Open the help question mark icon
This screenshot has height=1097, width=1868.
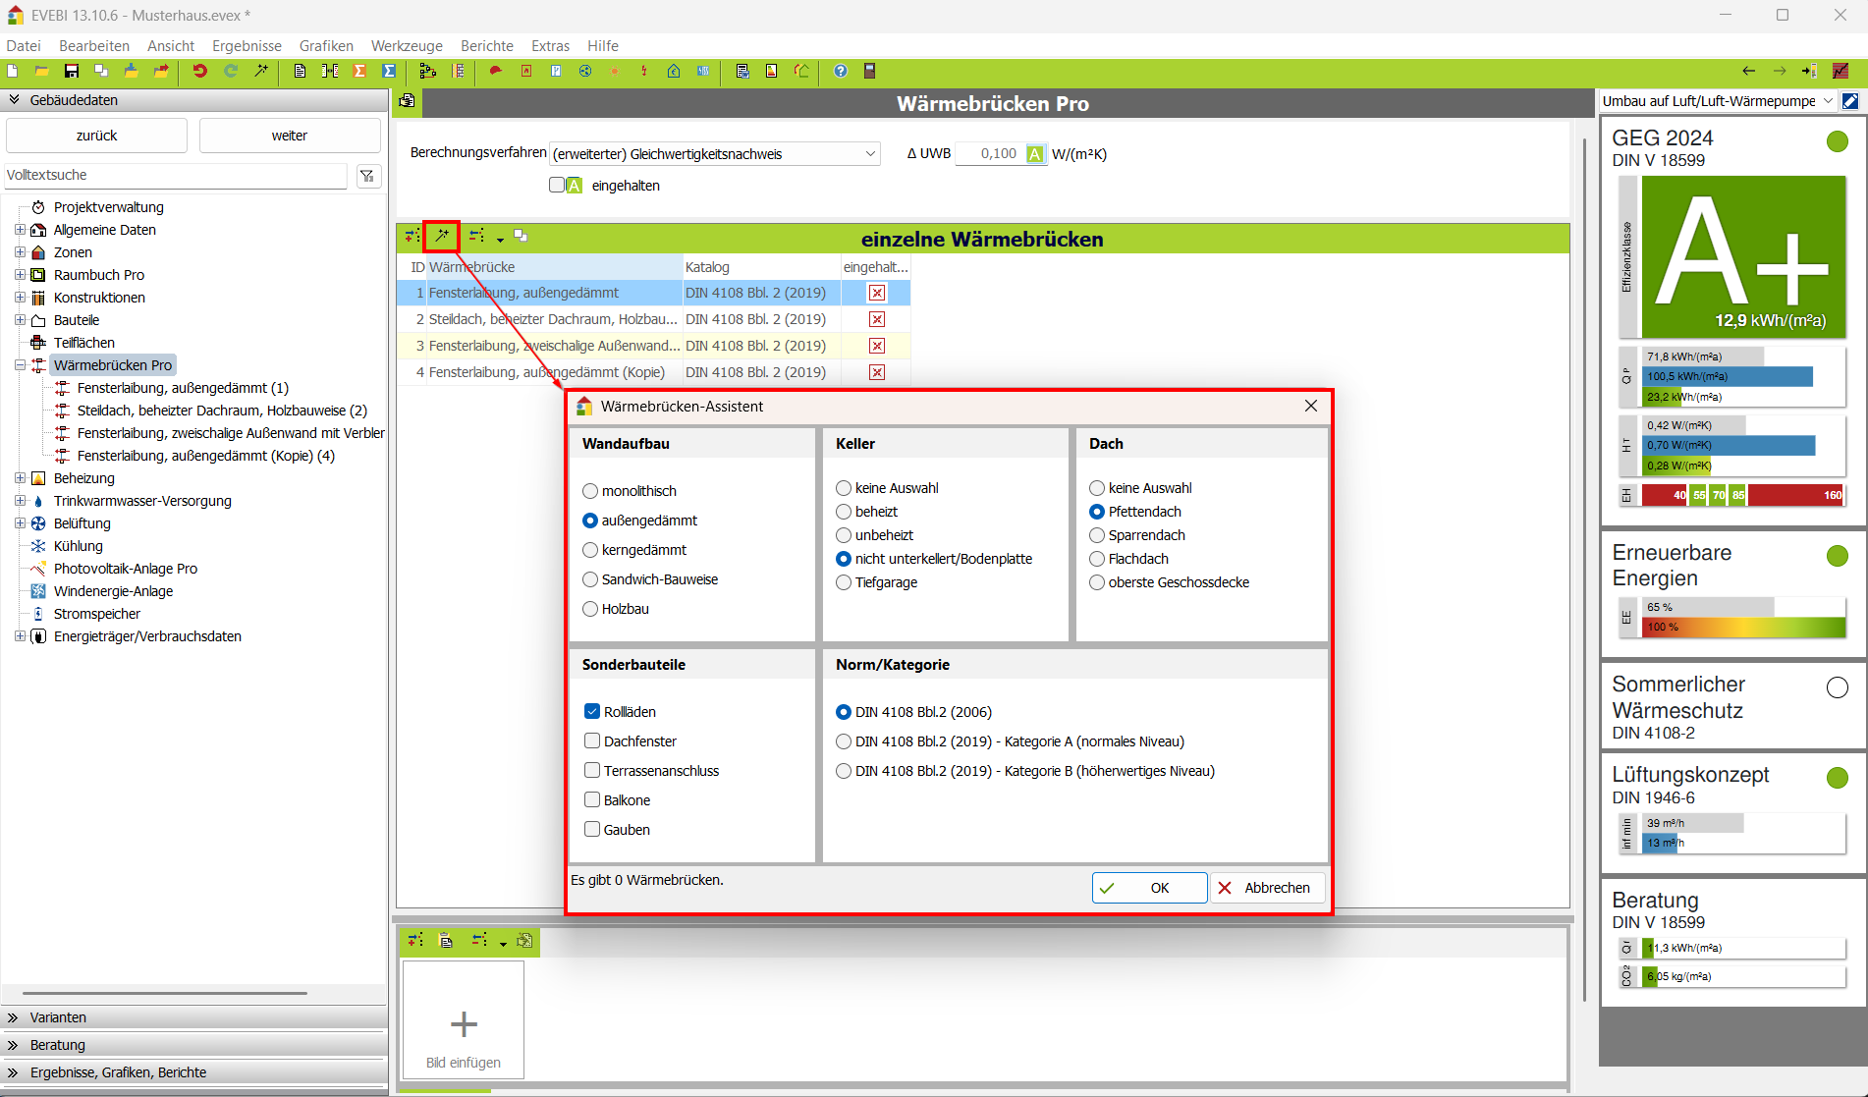point(841,71)
